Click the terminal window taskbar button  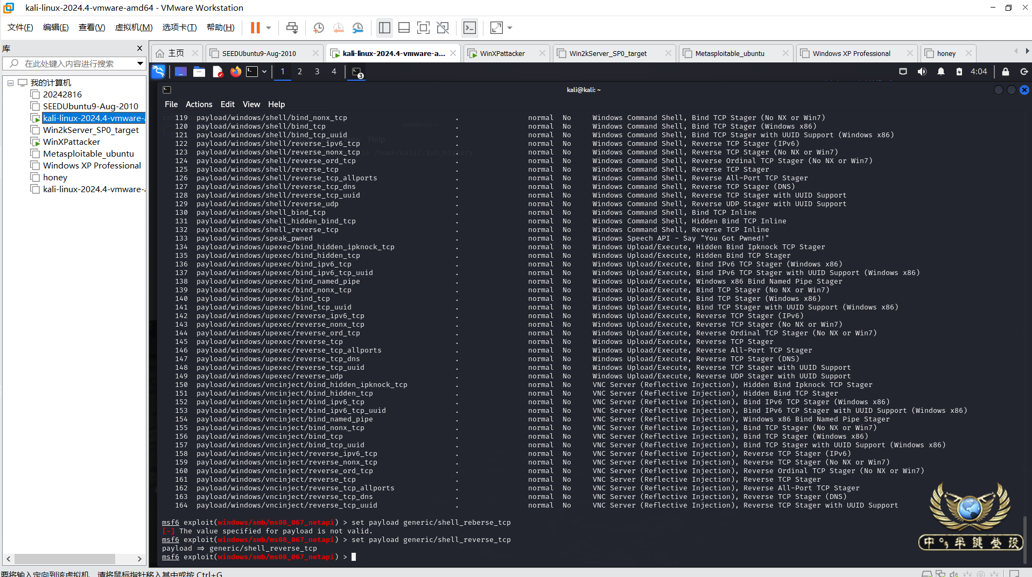point(356,72)
